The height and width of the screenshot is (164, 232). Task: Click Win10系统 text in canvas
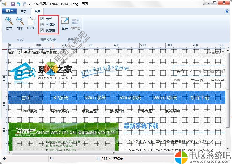165,98
